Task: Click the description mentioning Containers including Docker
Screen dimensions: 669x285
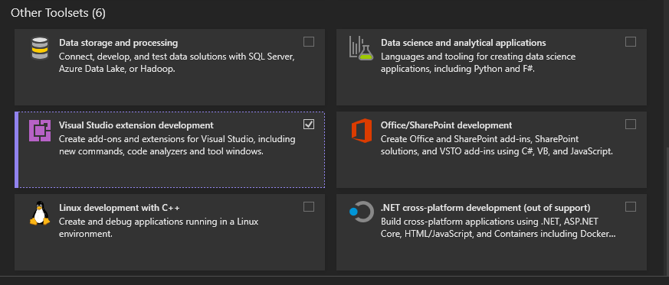Action: tap(498, 228)
